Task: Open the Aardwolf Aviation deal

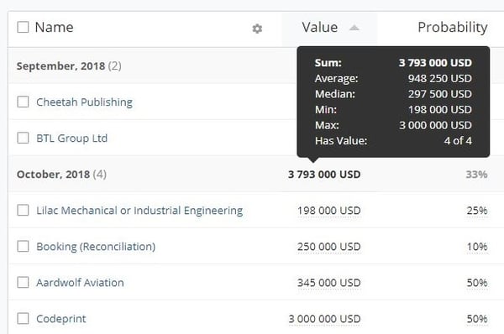Action: pyautogui.click(x=80, y=283)
